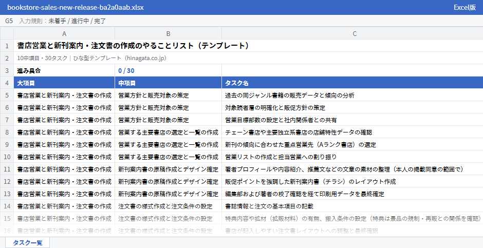The image size is (483, 248).
Task: Click the subtitle cell mentioning hinagata.co.jp
Action: click(x=248, y=58)
